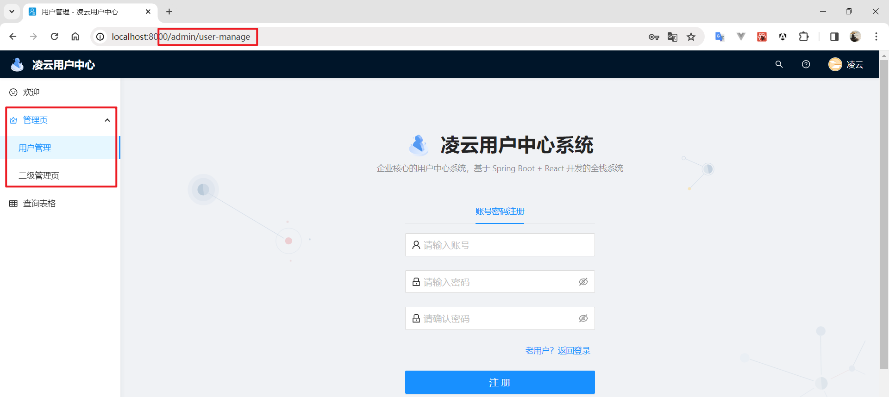Click the translate page icon
This screenshot has width=889, height=397.
672,37
